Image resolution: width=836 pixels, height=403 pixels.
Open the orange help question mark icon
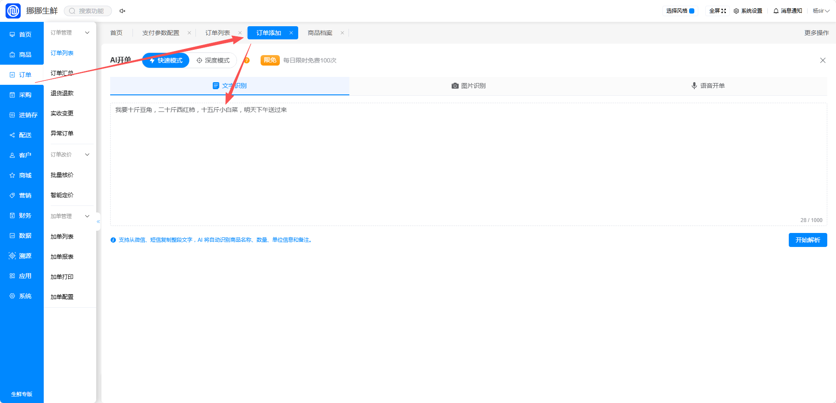[x=247, y=60]
